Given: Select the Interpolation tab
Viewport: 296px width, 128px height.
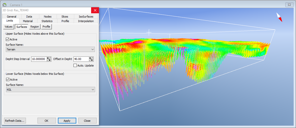Looking at the screenshot, I should tap(86, 21).
